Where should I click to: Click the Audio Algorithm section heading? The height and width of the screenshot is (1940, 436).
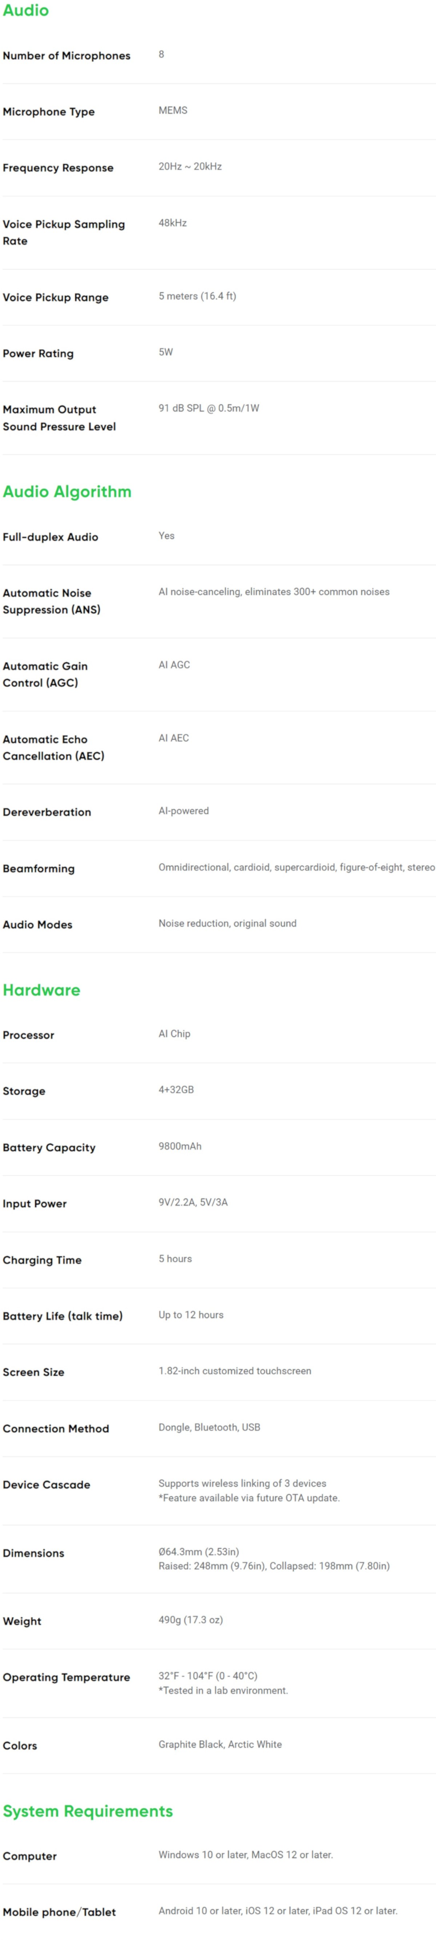tap(67, 492)
